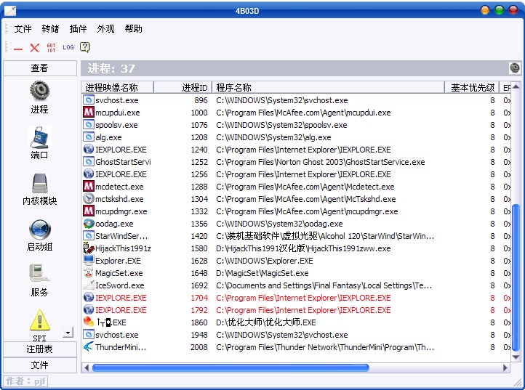Click vertical scrollbar down arrow

coord(516,357)
